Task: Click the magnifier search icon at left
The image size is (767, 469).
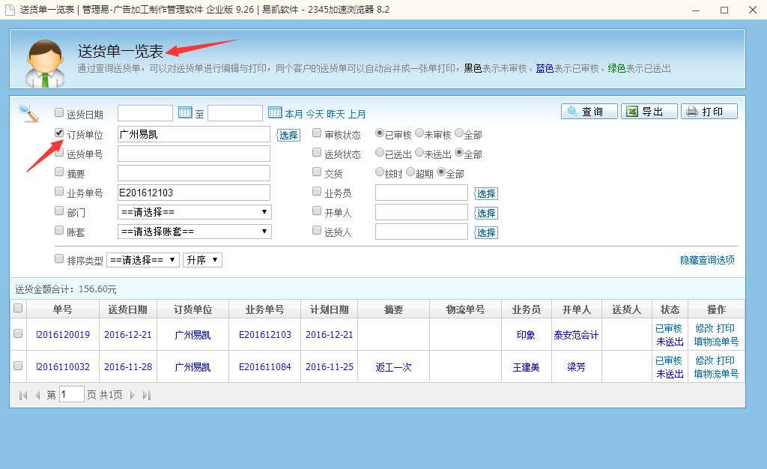Action: [x=28, y=112]
